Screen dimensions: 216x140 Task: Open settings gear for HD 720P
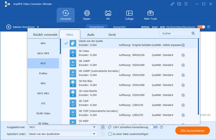tap(183, 105)
